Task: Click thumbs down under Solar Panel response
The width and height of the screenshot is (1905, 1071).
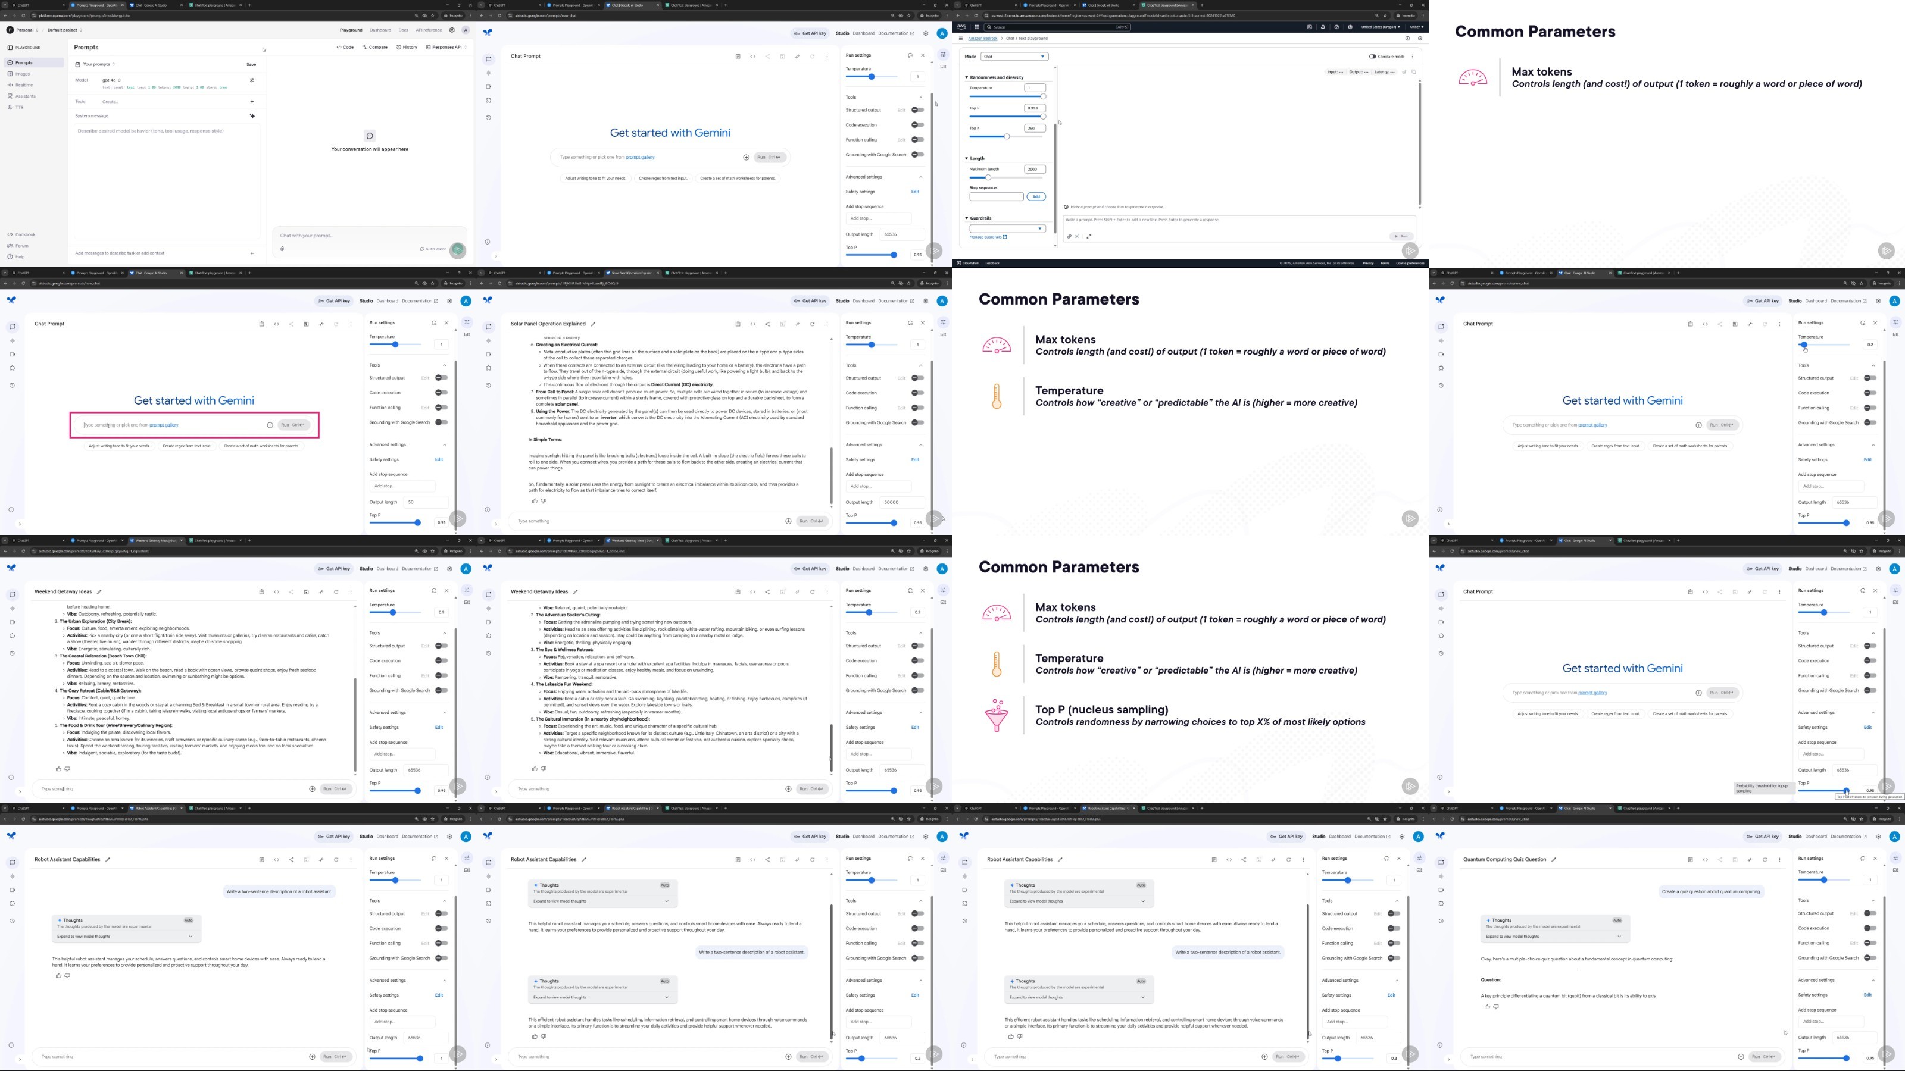Action: (x=544, y=501)
